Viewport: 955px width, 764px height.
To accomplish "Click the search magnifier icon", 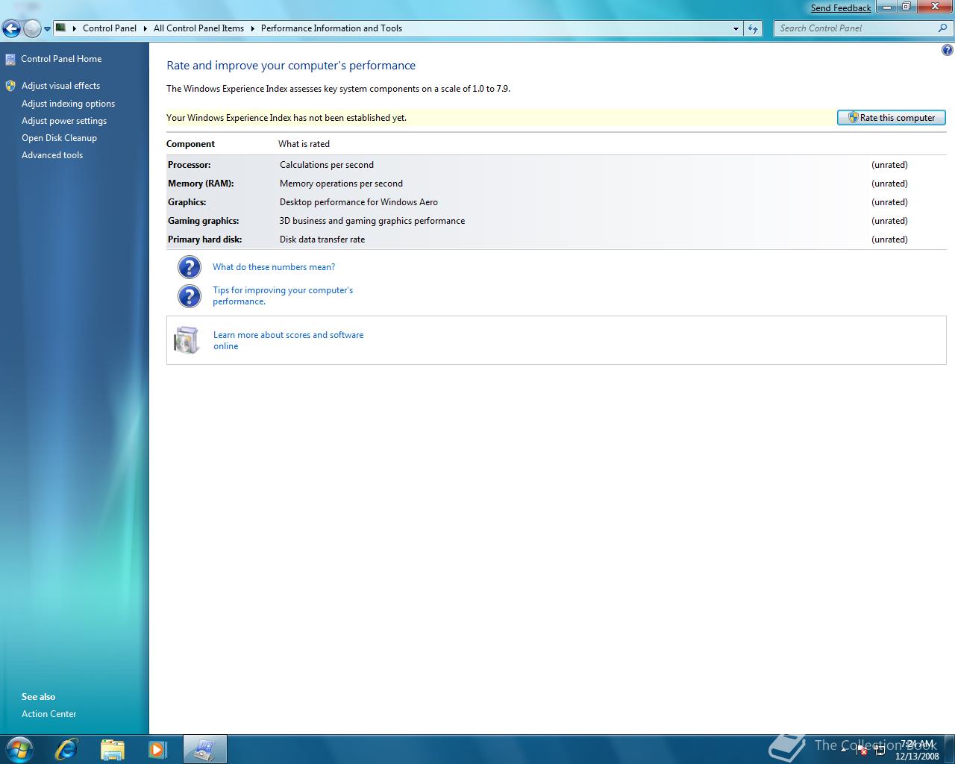I will 943,28.
